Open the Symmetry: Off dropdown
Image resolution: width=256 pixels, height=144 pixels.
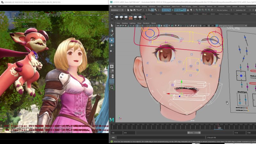click(x=242, y=10)
